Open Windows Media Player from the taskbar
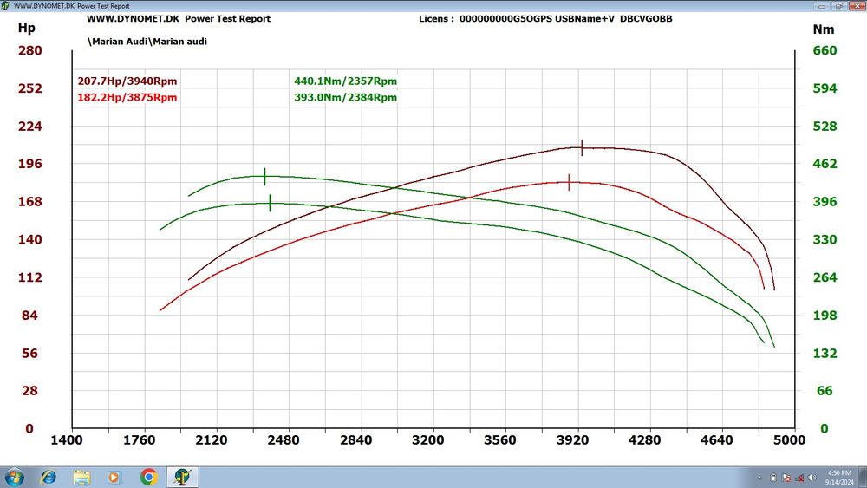 (x=114, y=477)
